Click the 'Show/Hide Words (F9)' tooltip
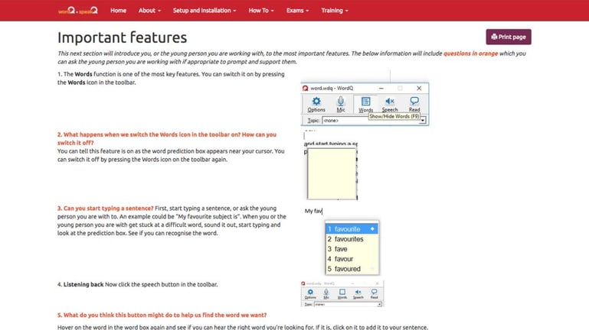The width and height of the screenshot is (589, 330). tap(394, 116)
